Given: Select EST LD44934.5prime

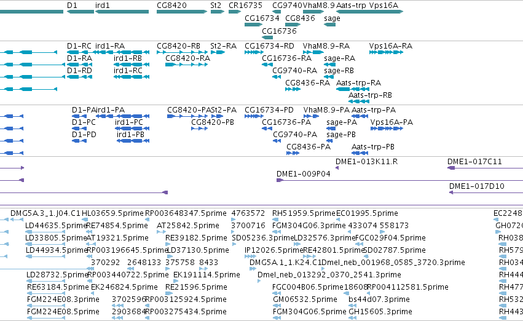Looking at the screenshot, I should [x=45, y=256].
